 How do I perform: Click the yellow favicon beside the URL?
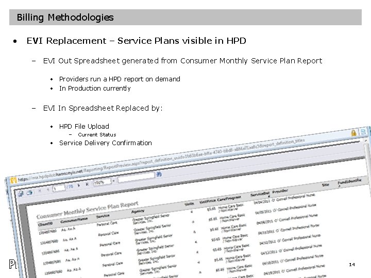coord(13,181)
